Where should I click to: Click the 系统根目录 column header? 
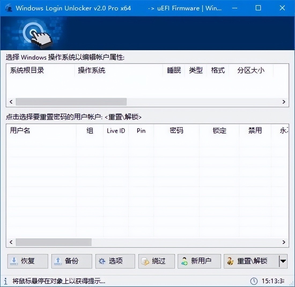40,70
